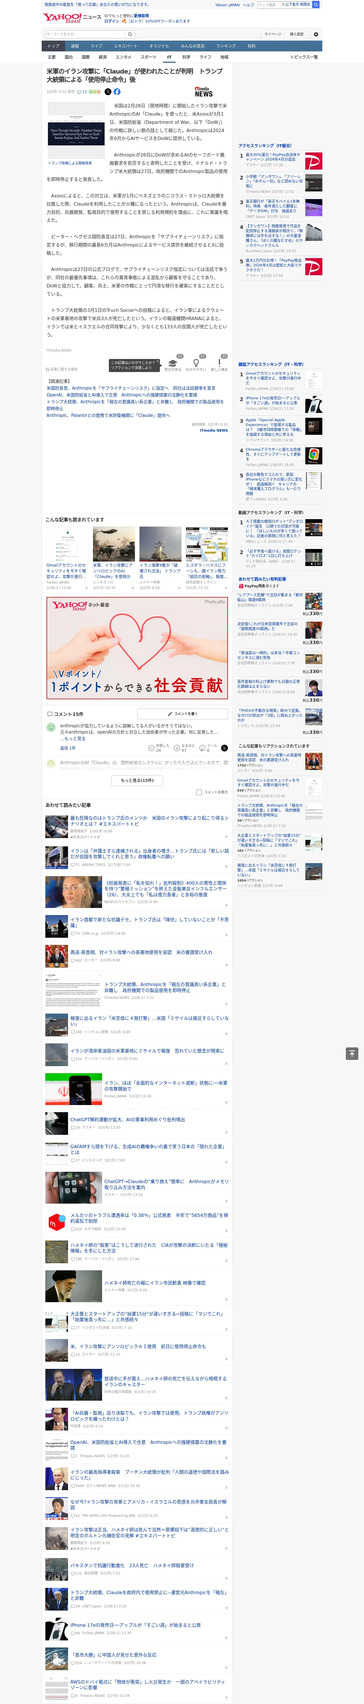Click 記事に関する報告
The image size is (364, 1704).
(62, 369)
